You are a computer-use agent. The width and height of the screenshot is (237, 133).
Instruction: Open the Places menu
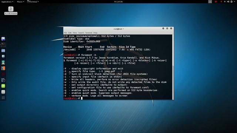point(20,1)
